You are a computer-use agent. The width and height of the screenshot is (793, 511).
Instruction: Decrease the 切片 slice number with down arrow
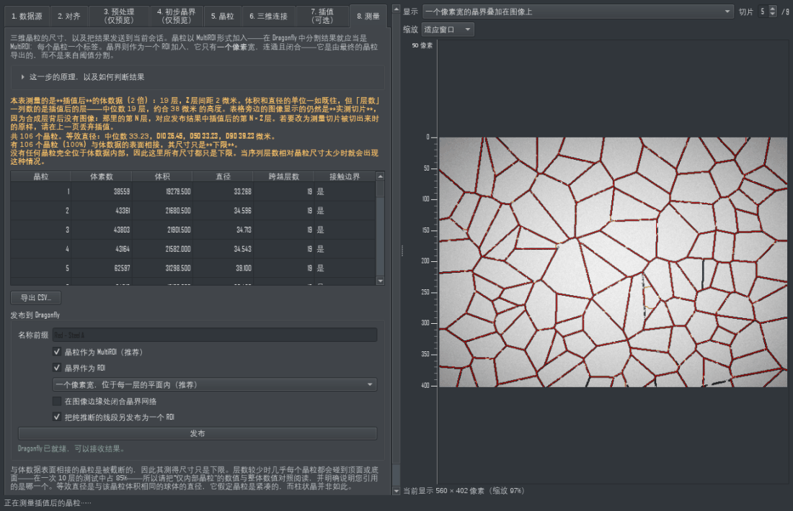point(772,14)
